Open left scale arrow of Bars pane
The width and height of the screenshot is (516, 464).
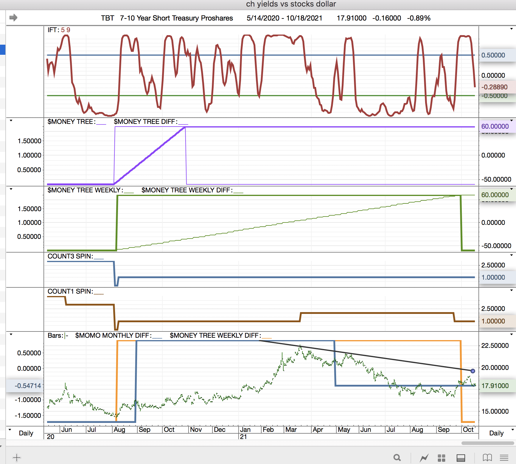[x=11, y=334]
